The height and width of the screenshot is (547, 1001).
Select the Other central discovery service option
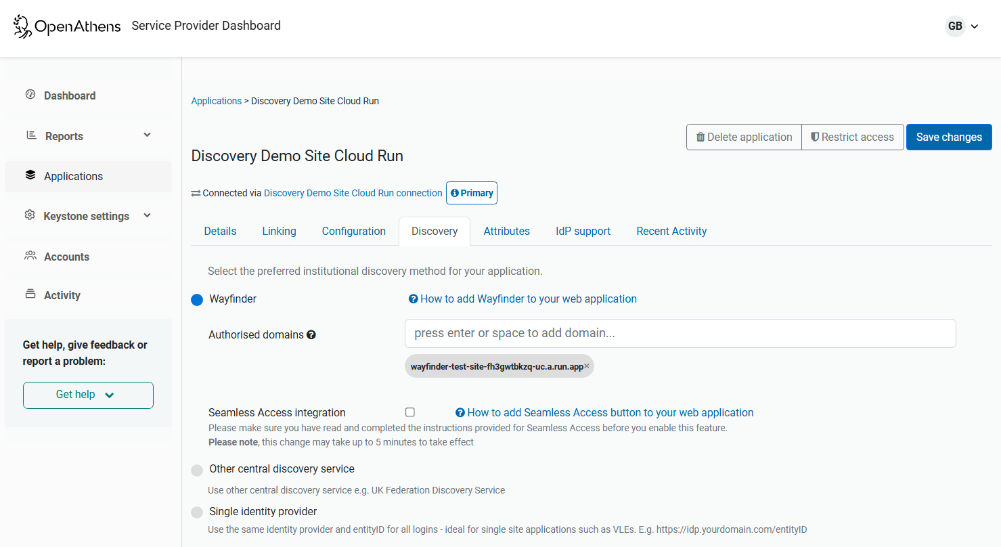tap(197, 469)
